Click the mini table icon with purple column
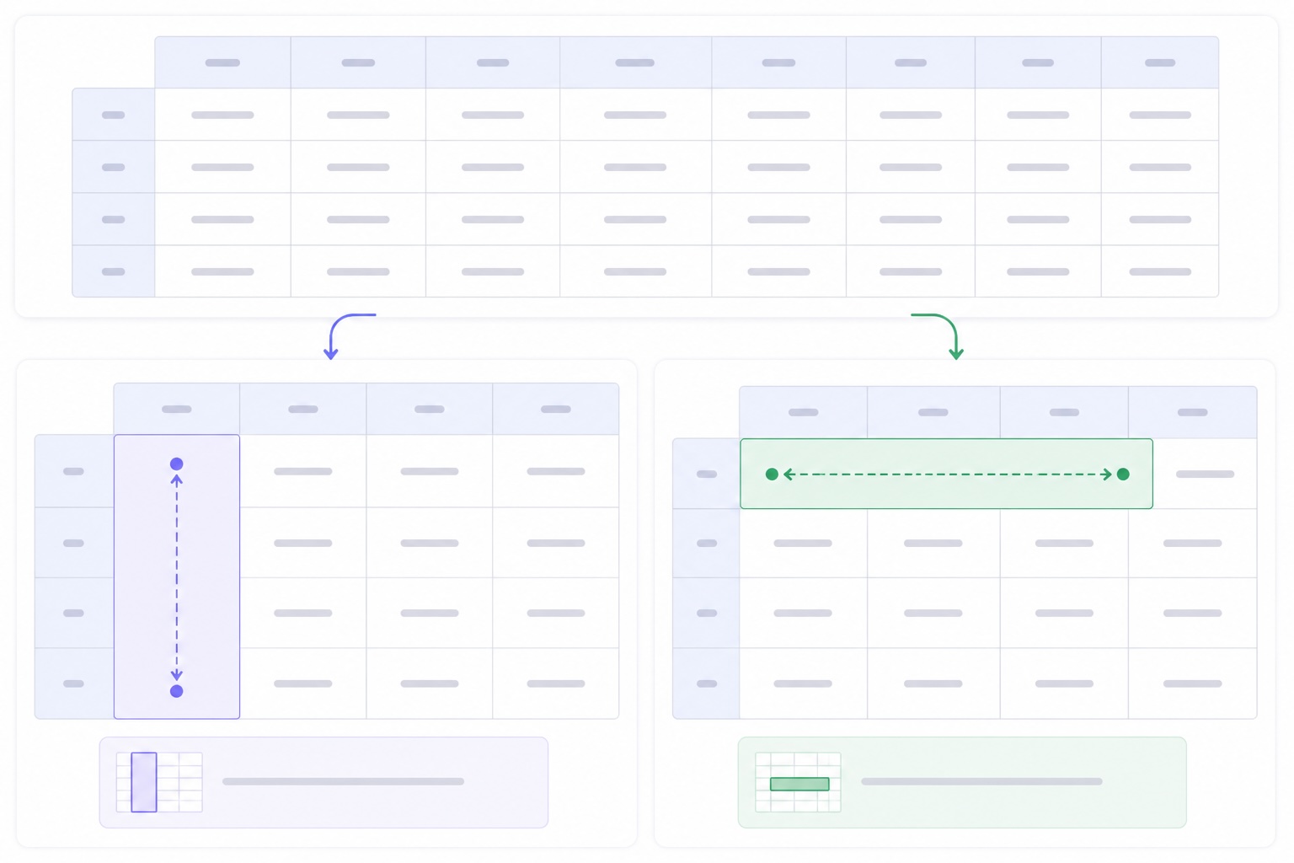Image resolution: width=1294 pixels, height=863 pixels. pyautogui.click(x=159, y=782)
